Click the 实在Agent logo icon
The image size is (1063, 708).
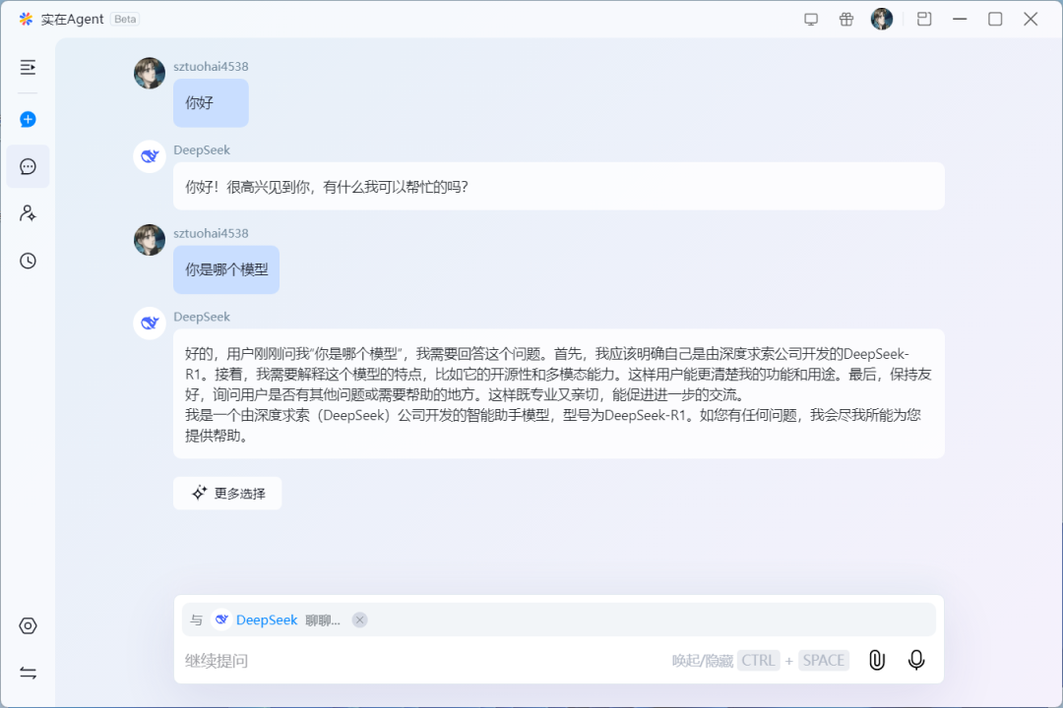click(26, 19)
